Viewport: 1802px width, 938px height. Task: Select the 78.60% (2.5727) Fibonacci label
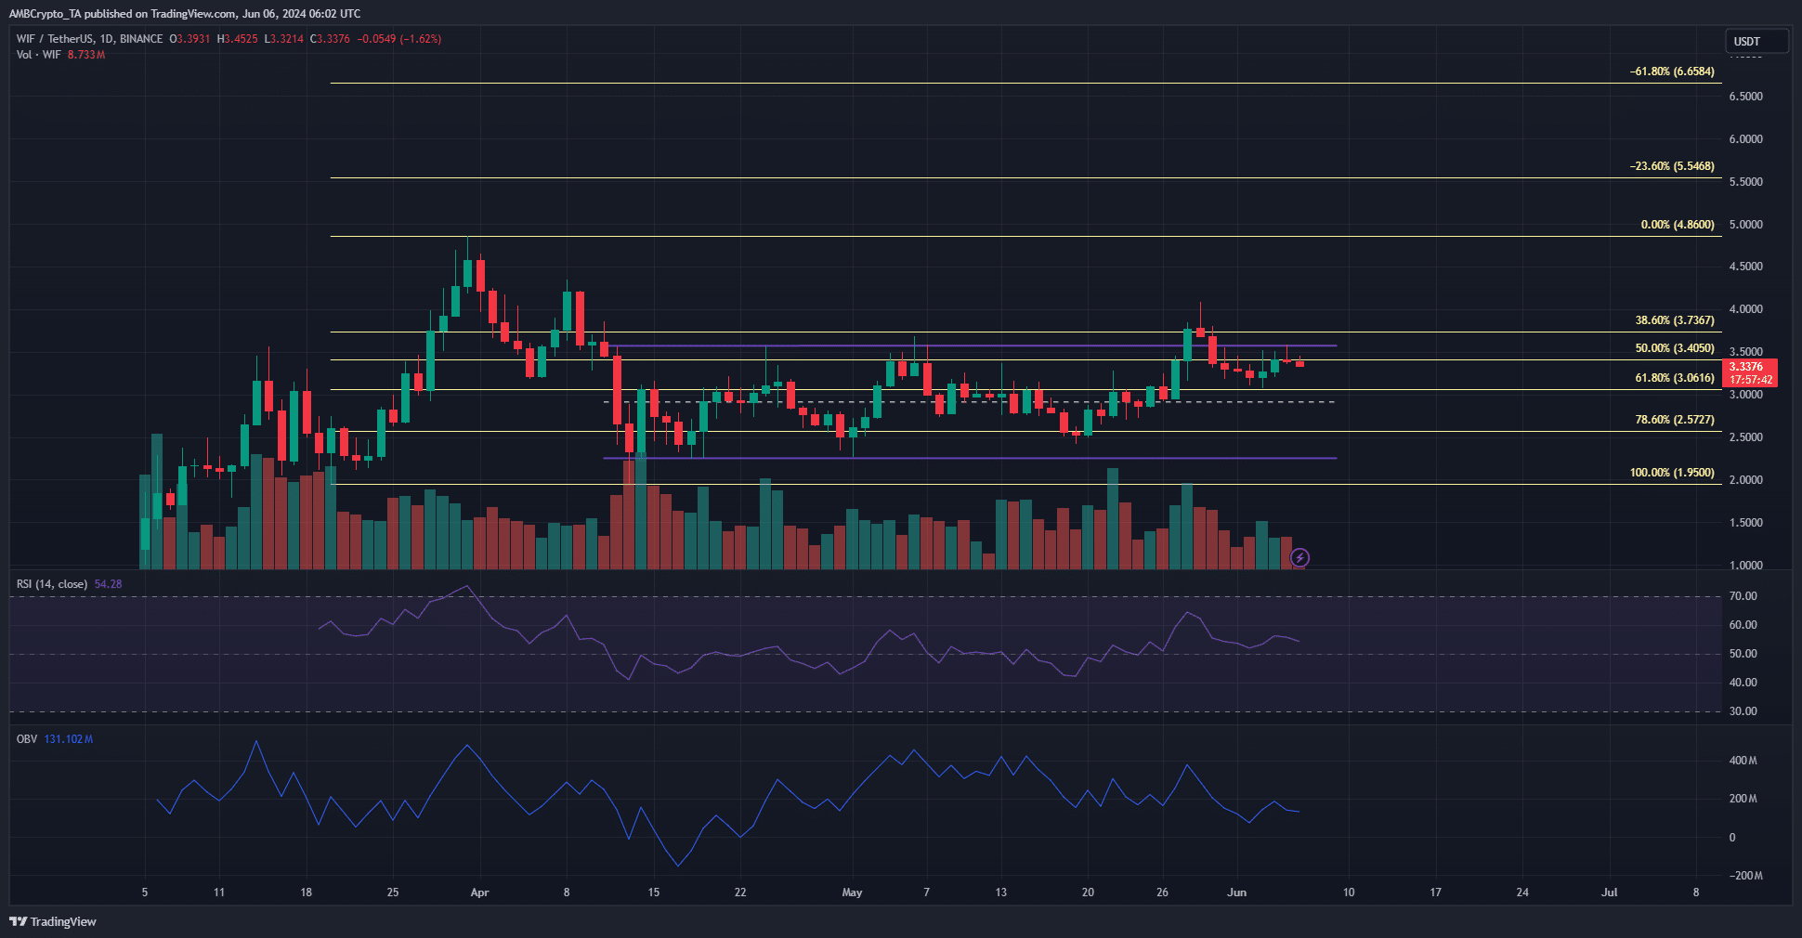click(1675, 420)
